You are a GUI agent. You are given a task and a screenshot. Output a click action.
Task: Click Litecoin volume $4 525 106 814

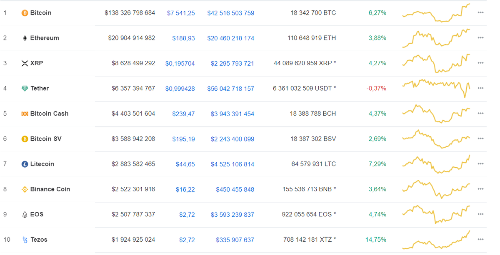tap(232, 164)
